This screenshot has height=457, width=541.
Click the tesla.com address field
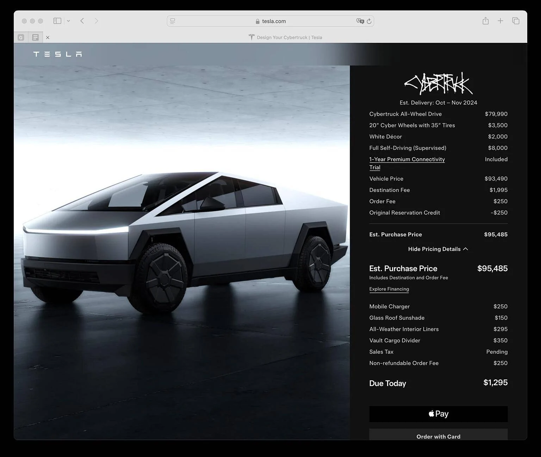270,21
